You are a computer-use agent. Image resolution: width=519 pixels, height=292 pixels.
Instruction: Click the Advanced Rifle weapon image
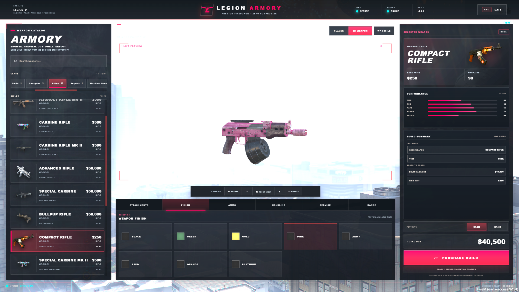23,172
